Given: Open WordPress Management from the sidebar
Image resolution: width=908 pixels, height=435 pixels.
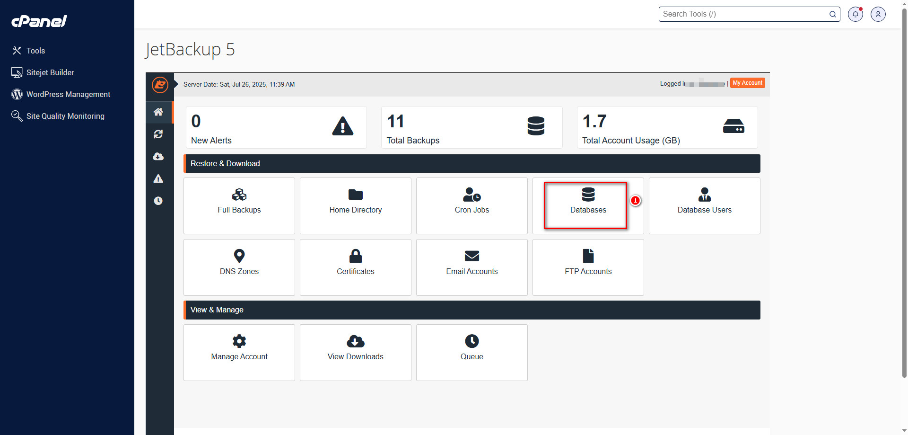Looking at the screenshot, I should pos(68,94).
